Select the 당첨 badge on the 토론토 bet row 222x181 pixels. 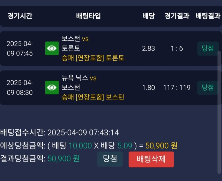[x=208, y=49]
